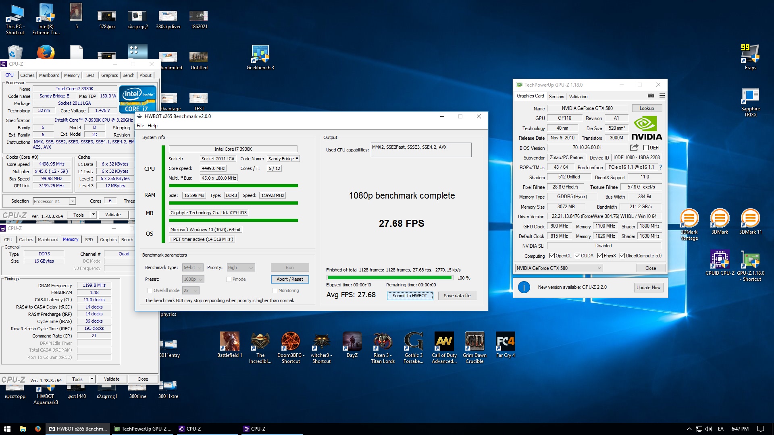
Task: Click the Update Now button
Action: [648, 287]
